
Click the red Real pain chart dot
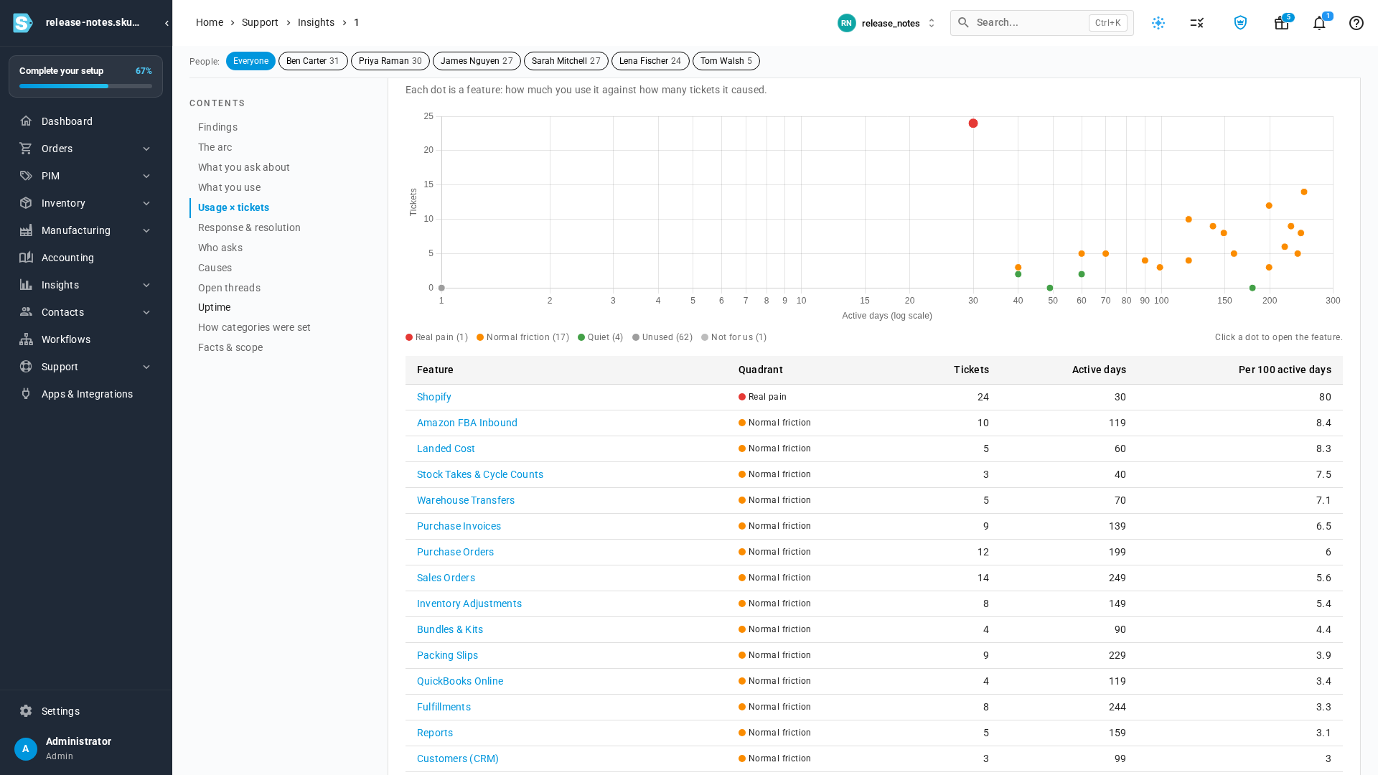click(x=973, y=123)
